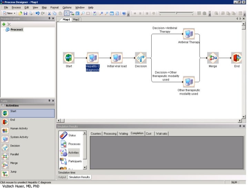This screenshot has width=251, height=188.
Task: Click the Print toolbar icon
Action: tap(31, 13)
